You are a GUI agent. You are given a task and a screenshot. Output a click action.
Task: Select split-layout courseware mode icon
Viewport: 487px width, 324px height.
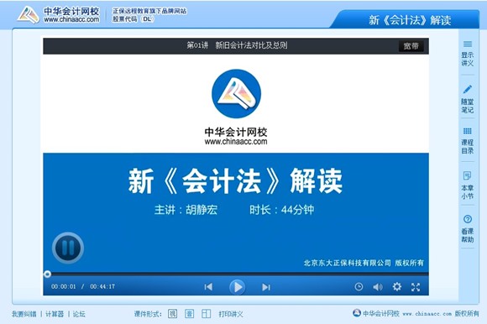pos(206,313)
